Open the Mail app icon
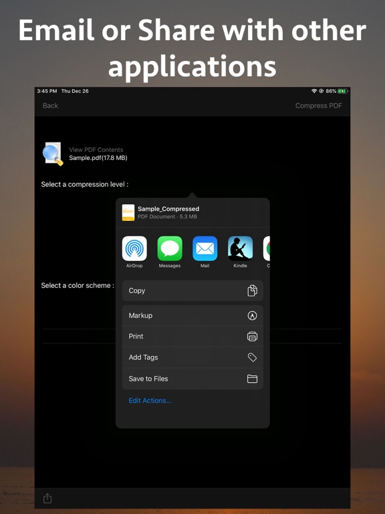Image resolution: width=385 pixels, height=514 pixels. [x=205, y=248]
